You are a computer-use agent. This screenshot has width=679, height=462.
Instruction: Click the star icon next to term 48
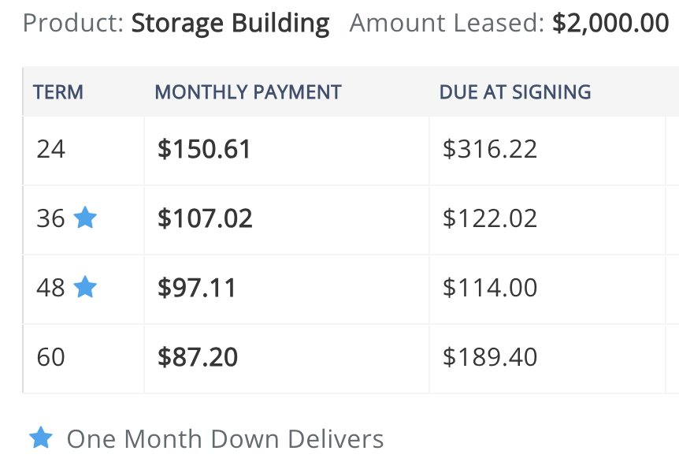point(85,286)
